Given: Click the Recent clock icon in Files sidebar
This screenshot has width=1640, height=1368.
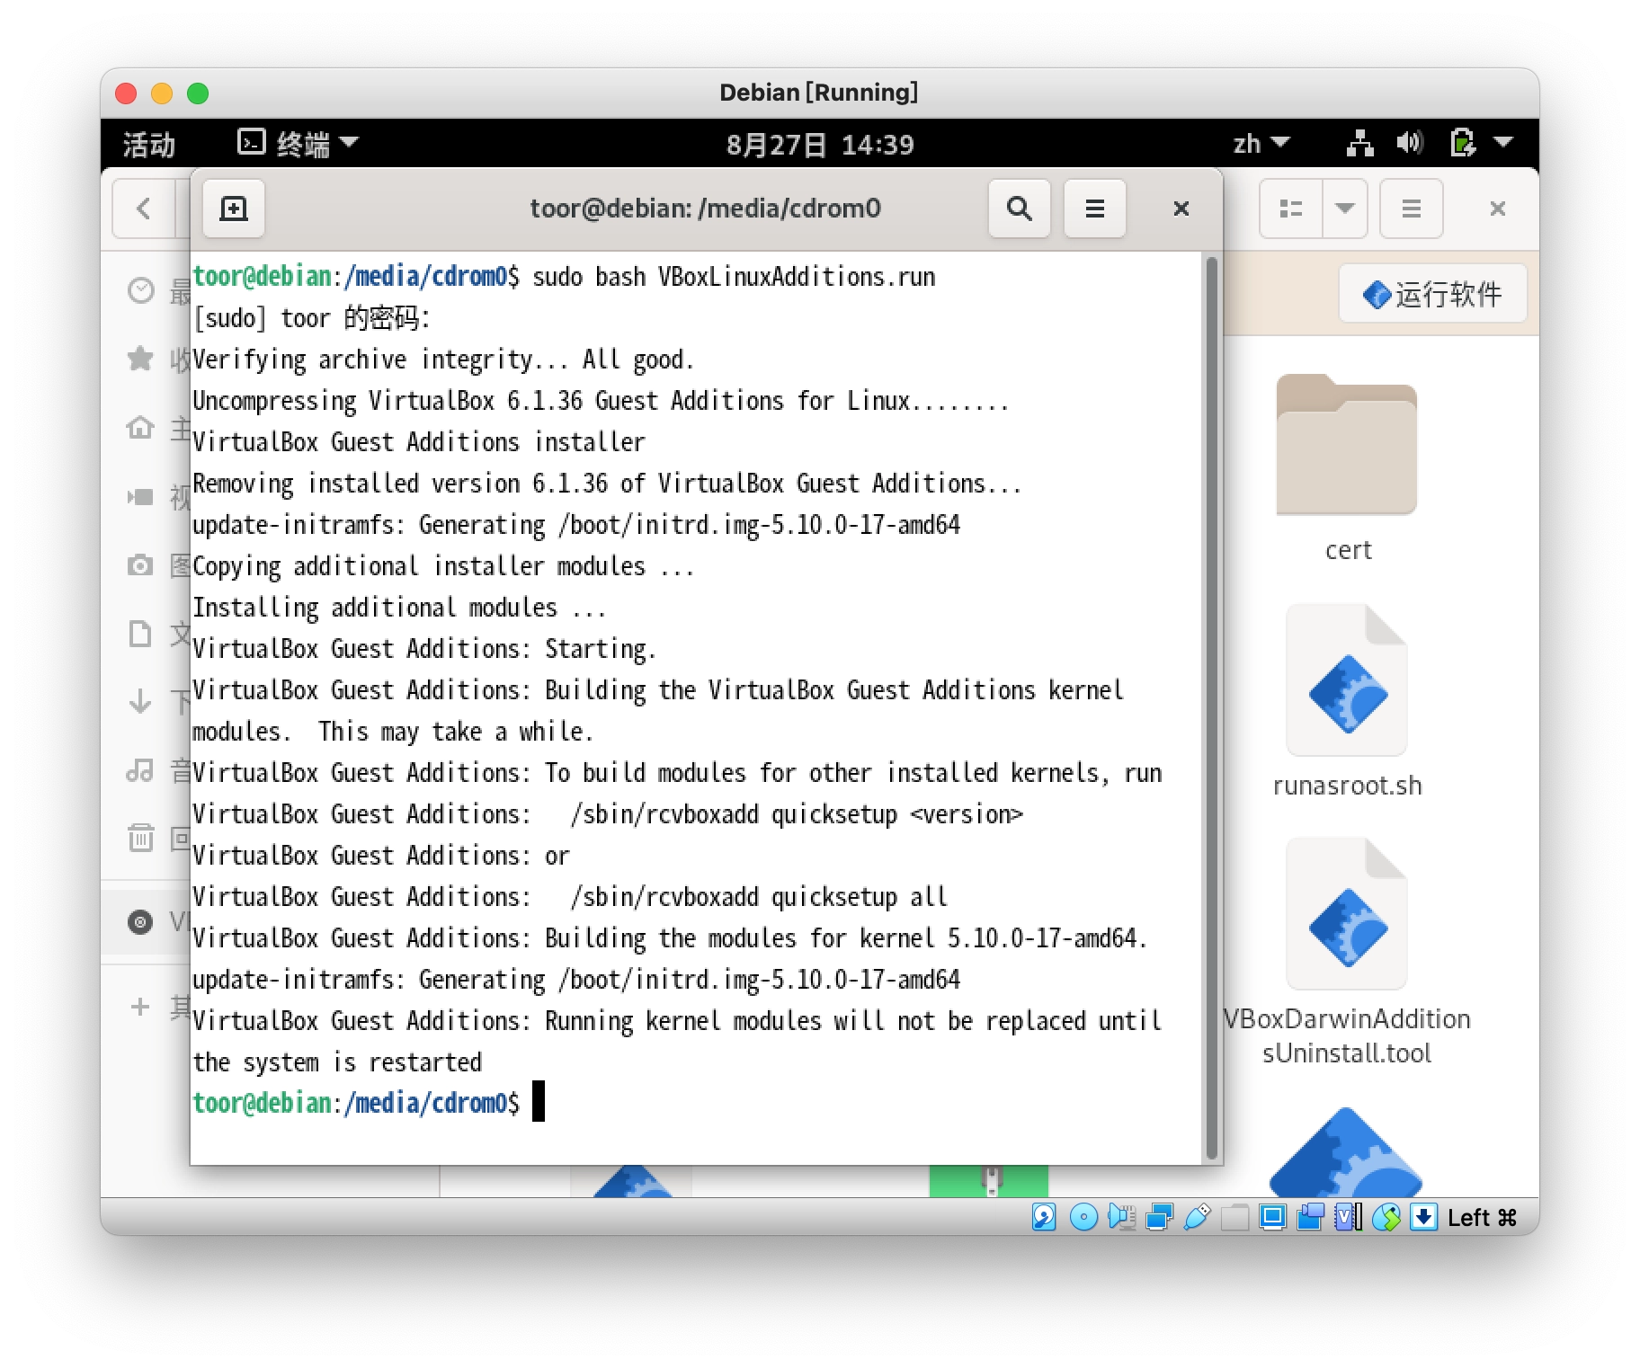Looking at the screenshot, I should pyautogui.click(x=140, y=290).
